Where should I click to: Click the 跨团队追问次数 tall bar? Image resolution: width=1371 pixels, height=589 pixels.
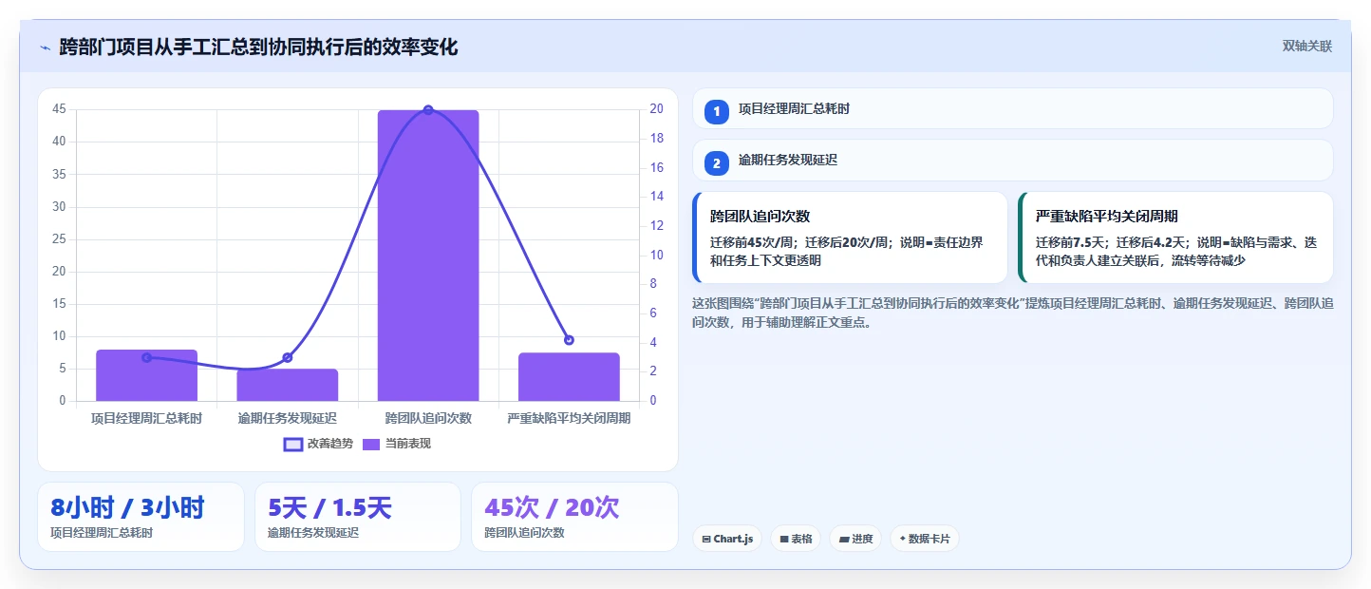click(428, 255)
